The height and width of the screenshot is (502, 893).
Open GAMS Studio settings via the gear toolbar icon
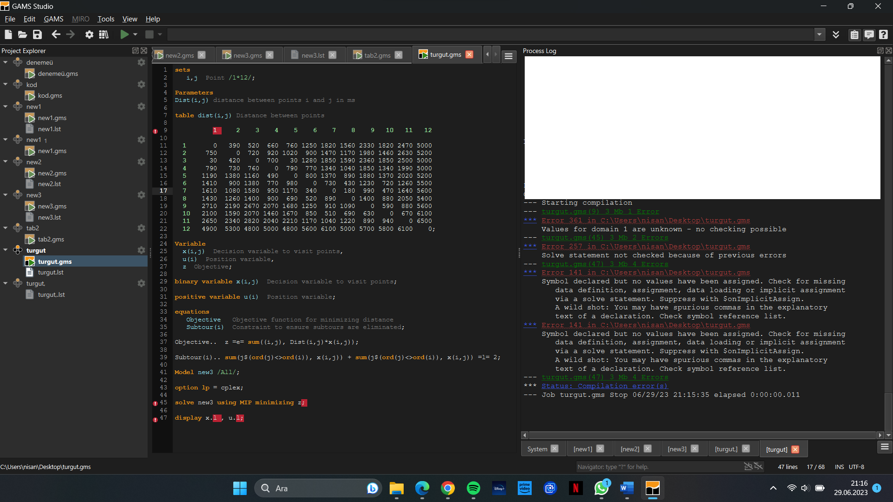point(89,34)
